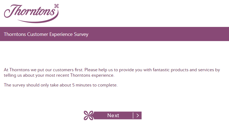Click the Thorntons Customer Experience Survey heading
This screenshot has width=229, height=130.
[x=46, y=34]
